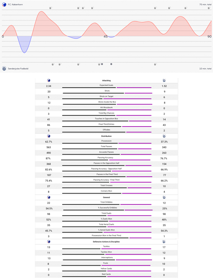Click the 45 minute label on the chart

(106, 37)
